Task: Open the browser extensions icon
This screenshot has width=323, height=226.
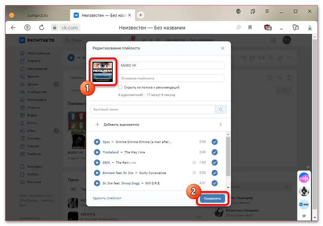Action: (x=296, y=27)
